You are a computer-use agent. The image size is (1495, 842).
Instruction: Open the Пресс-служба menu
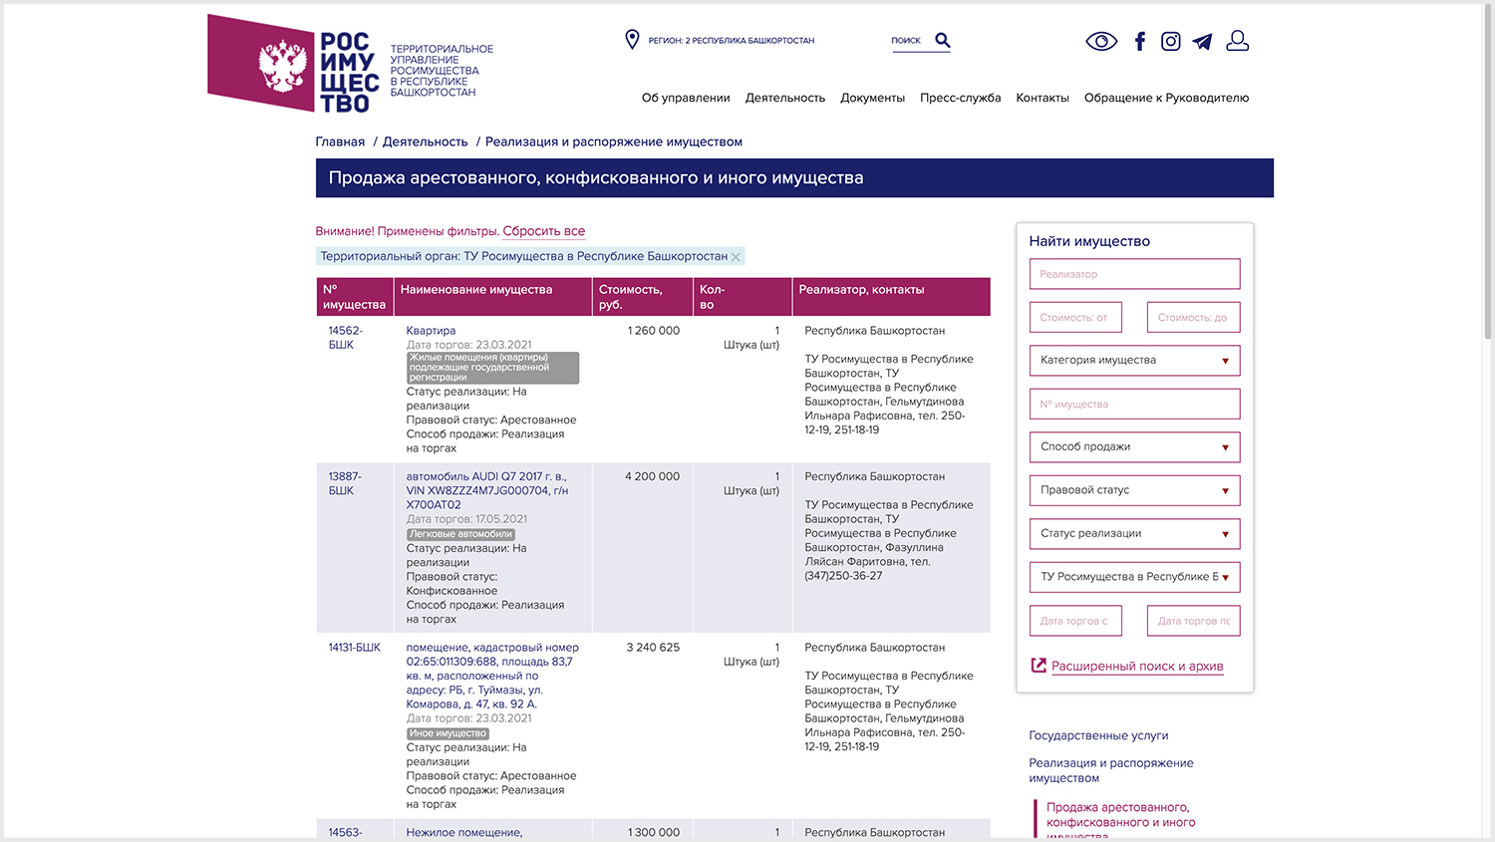click(960, 98)
